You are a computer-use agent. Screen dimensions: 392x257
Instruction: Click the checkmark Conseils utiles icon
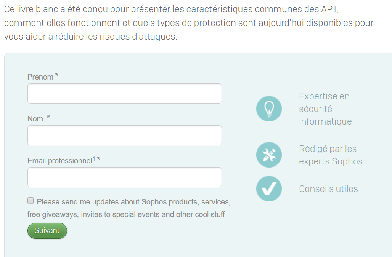(269, 188)
